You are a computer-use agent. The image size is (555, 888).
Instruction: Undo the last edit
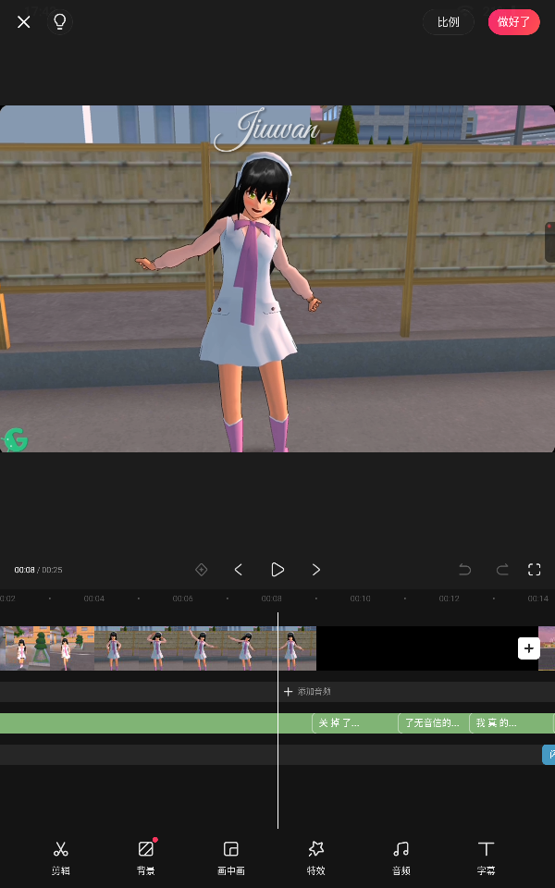(x=465, y=570)
